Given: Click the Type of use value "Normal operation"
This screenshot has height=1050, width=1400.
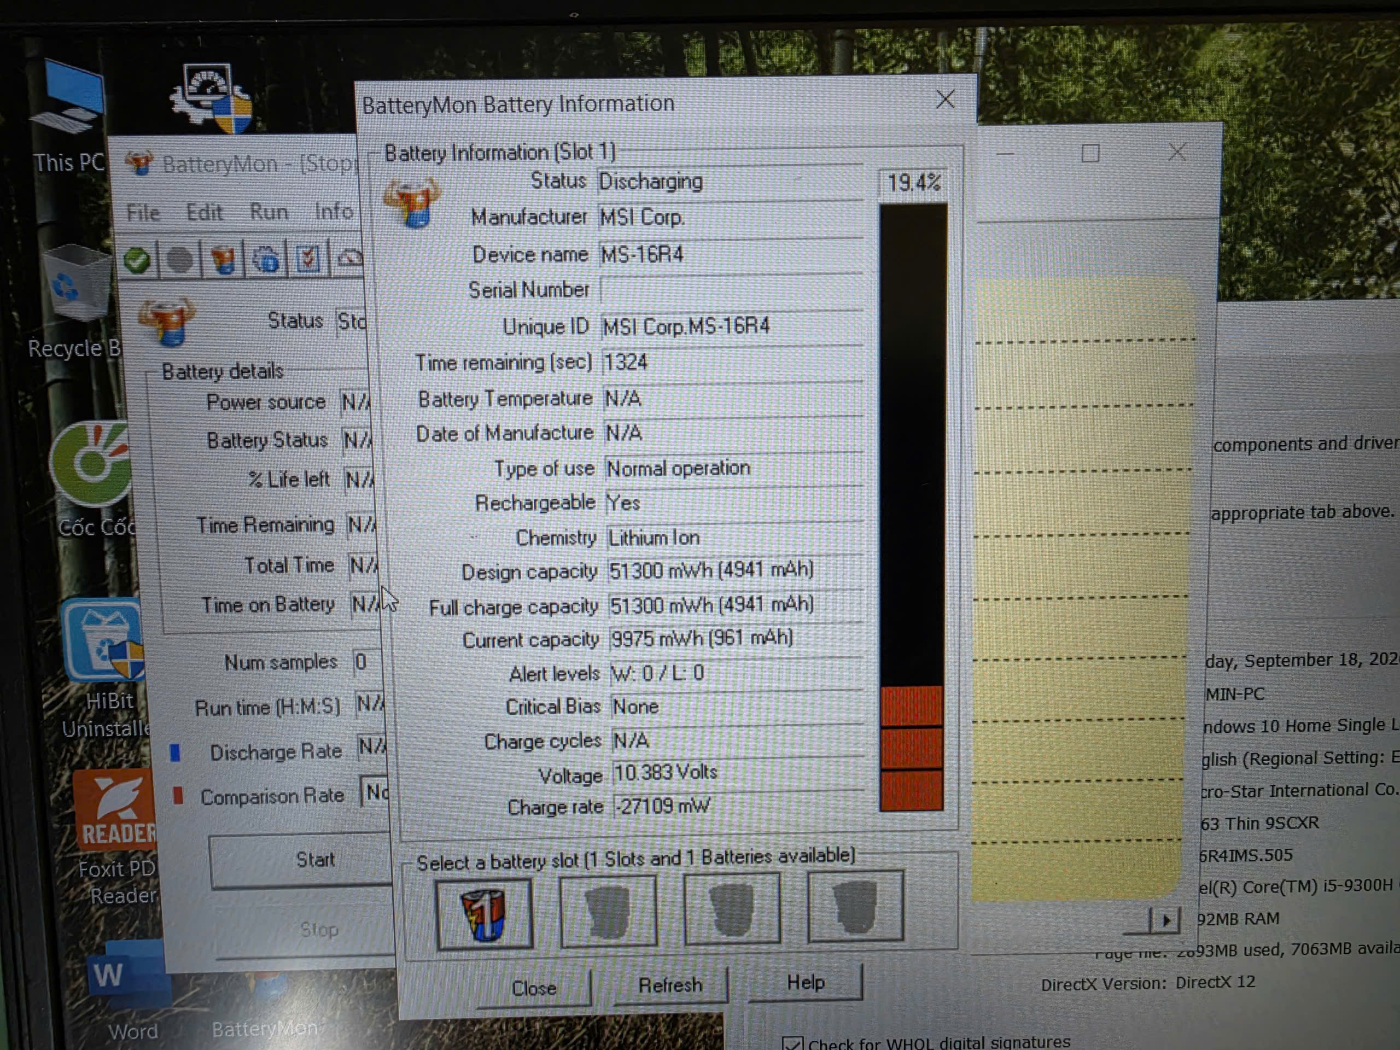Looking at the screenshot, I should (x=679, y=468).
